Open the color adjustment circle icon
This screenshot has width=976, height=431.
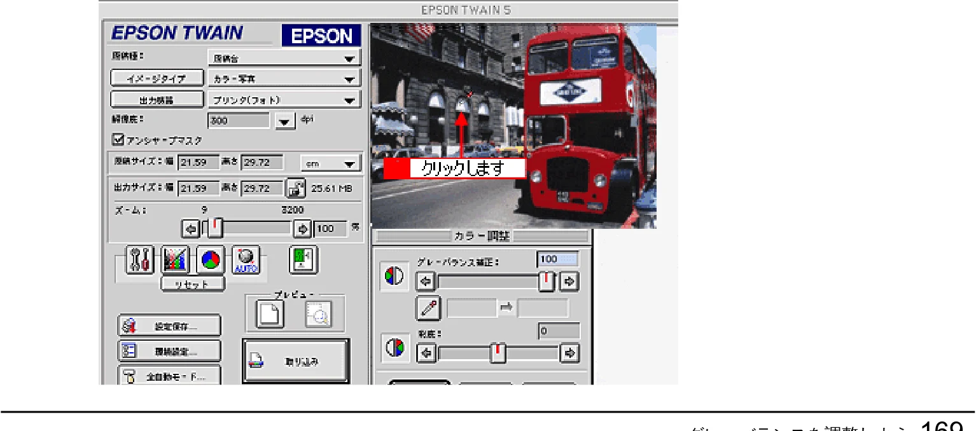[210, 261]
